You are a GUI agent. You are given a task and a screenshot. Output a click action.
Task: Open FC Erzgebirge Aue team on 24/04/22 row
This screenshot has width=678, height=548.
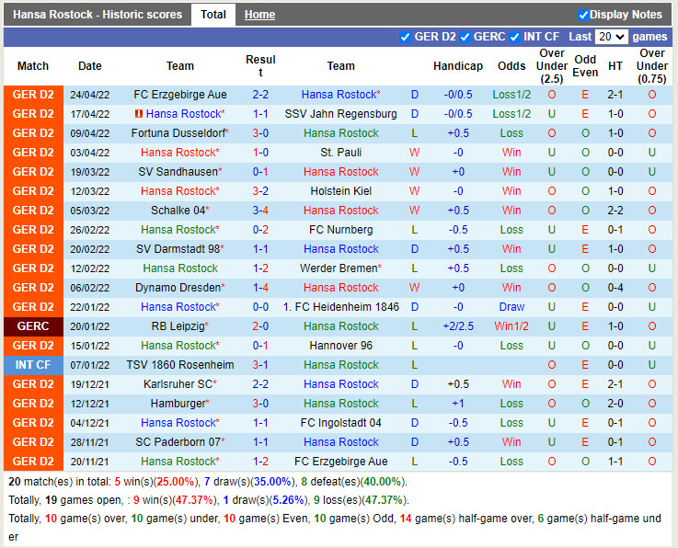(x=180, y=95)
